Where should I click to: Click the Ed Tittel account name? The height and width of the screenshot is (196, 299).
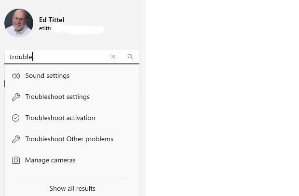coord(52,20)
